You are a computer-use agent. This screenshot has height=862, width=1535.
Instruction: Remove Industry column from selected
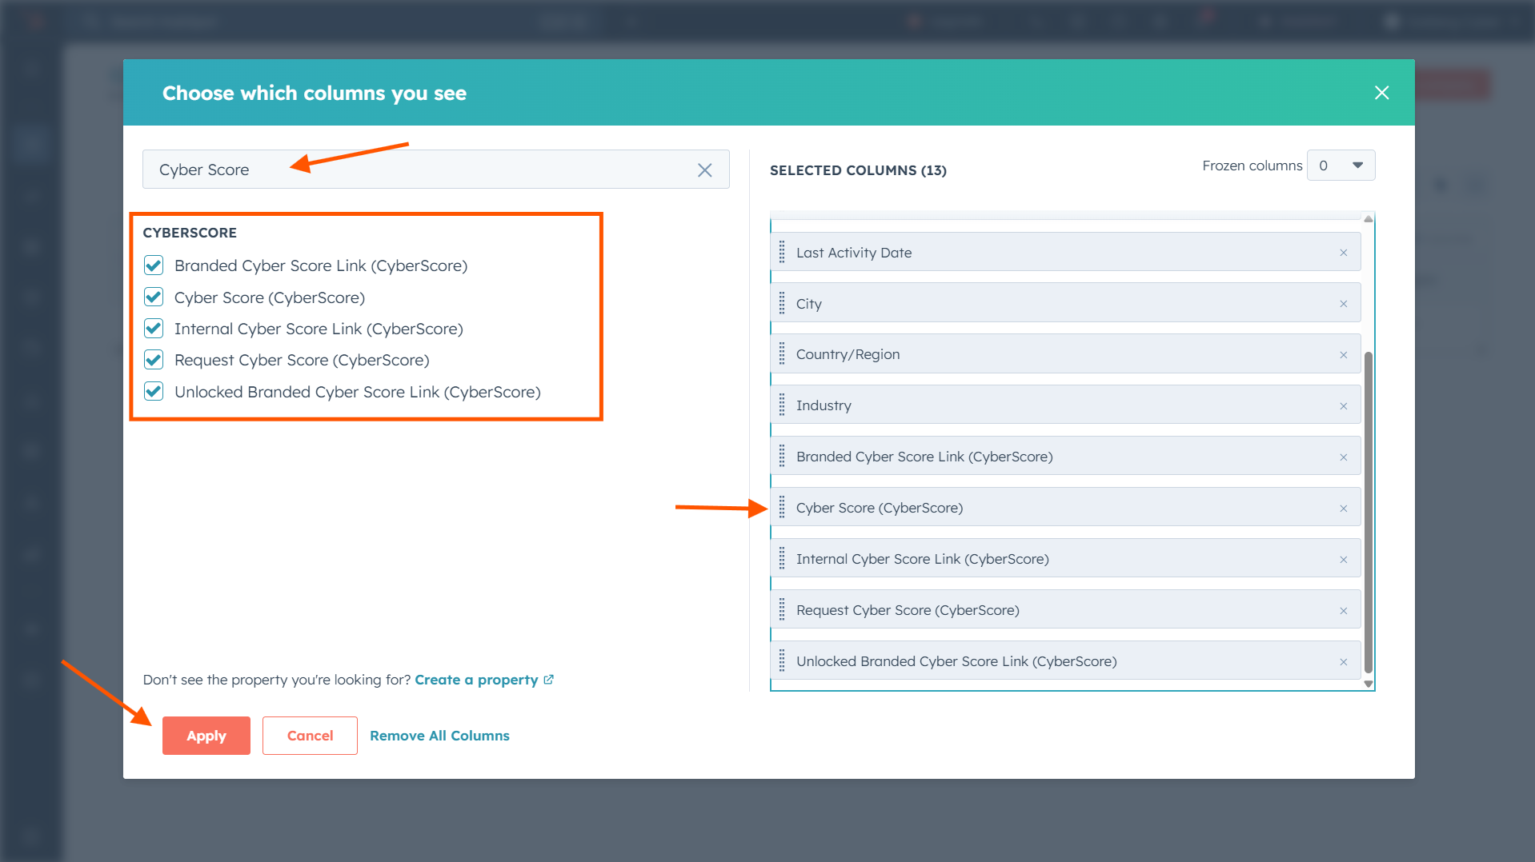[x=1344, y=406]
